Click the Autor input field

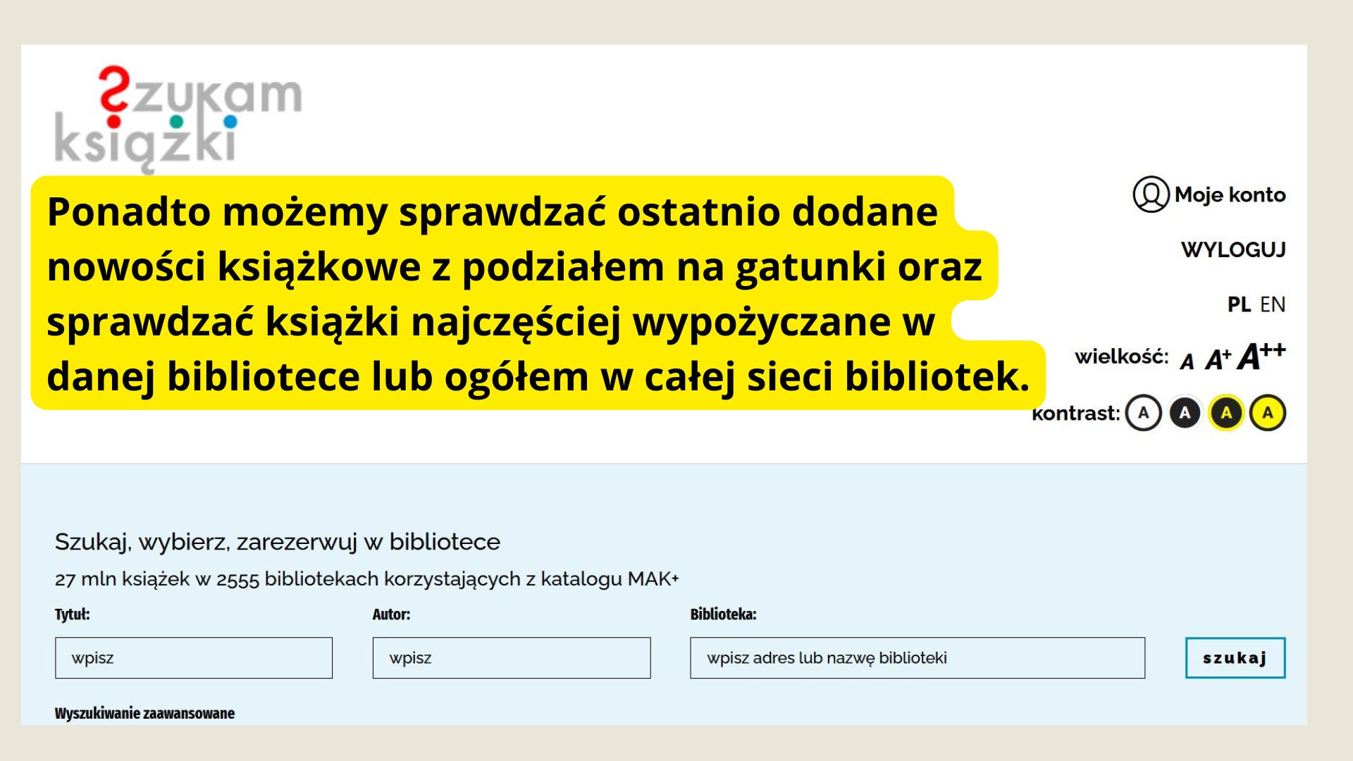[512, 658]
